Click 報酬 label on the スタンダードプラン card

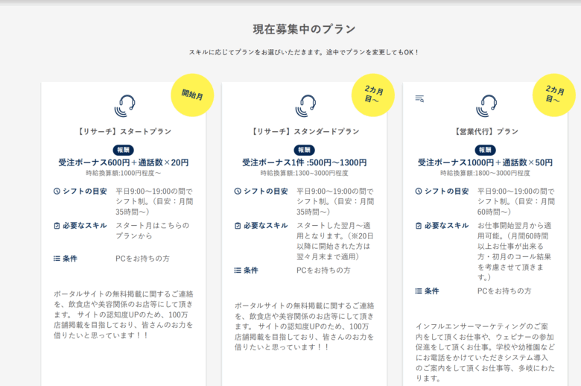click(305, 150)
